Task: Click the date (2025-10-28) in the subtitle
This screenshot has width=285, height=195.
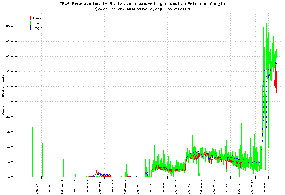Action: point(109,9)
